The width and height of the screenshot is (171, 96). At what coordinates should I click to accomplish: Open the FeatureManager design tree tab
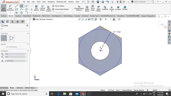coord(2,22)
